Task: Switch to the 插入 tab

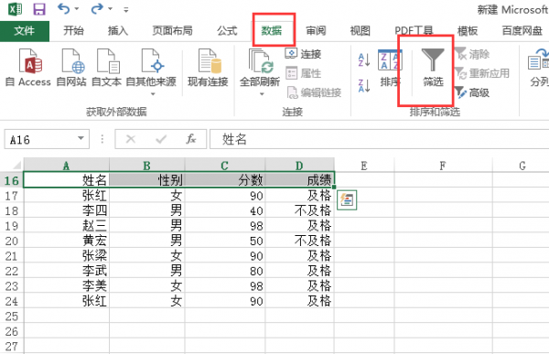Action: tap(118, 31)
